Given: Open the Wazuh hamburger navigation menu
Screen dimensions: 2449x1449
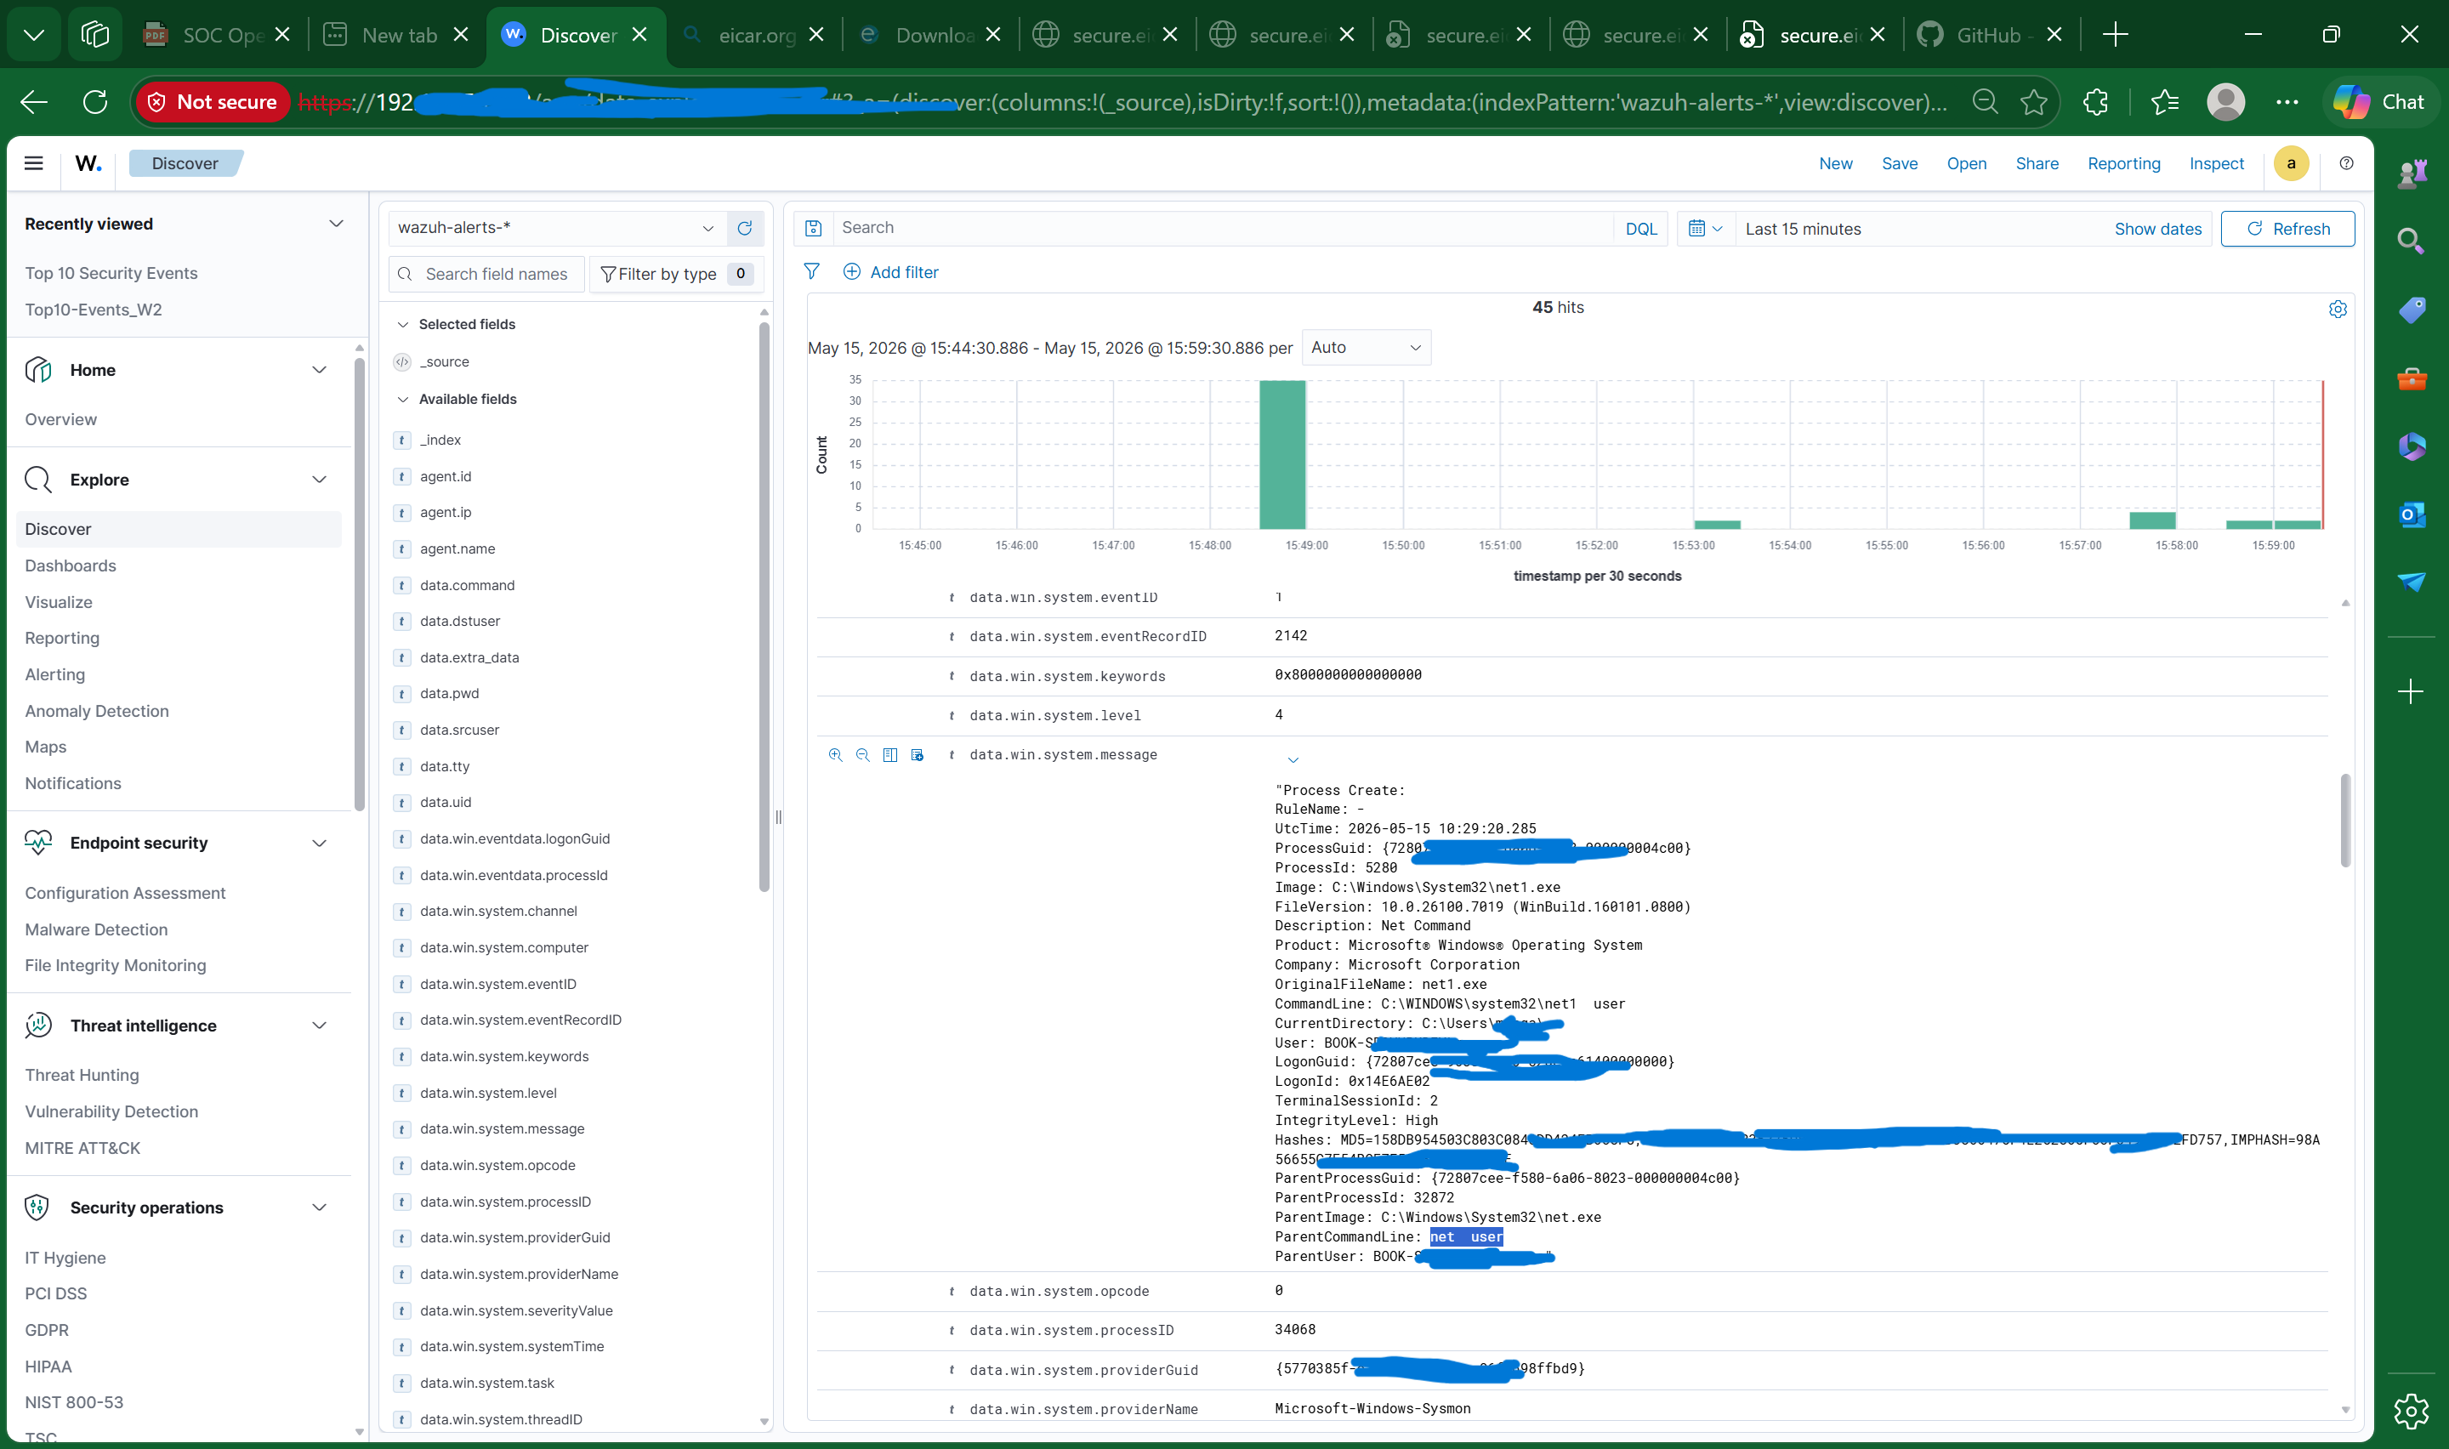Looking at the screenshot, I should (x=33, y=163).
